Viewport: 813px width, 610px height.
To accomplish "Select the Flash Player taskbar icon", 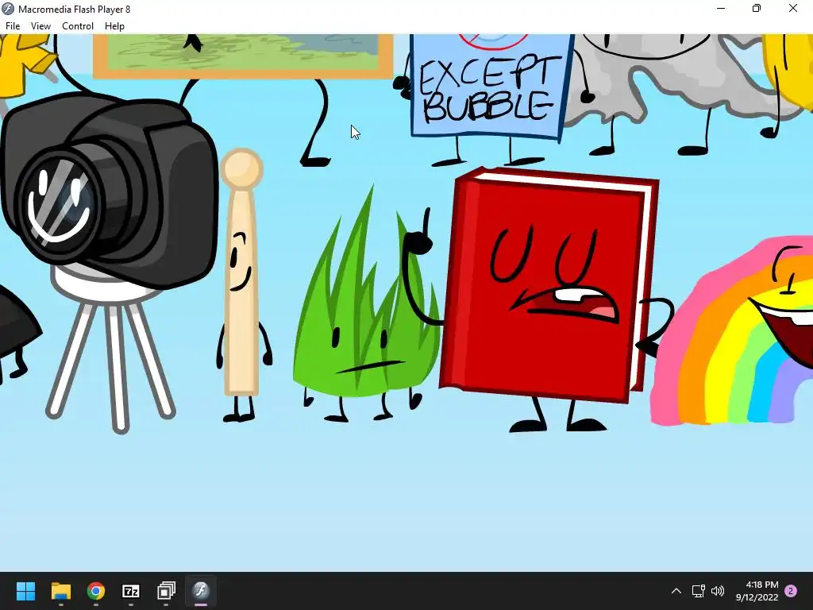I will 201,591.
